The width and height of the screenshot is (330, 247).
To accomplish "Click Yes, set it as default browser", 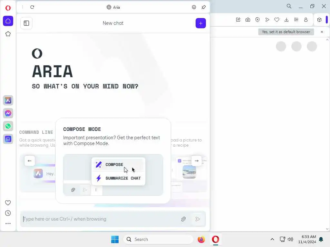I will [x=286, y=32].
